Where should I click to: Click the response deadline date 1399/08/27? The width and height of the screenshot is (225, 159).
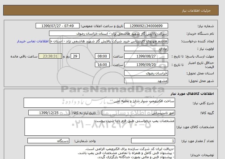[x=146, y=56]
